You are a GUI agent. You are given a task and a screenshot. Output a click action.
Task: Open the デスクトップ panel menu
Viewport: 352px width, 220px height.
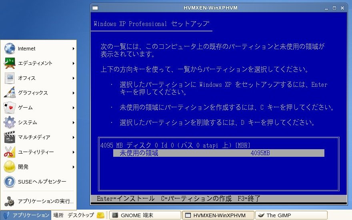(81, 215)
